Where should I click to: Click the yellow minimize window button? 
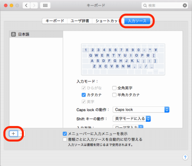click(x=12, y=6)
